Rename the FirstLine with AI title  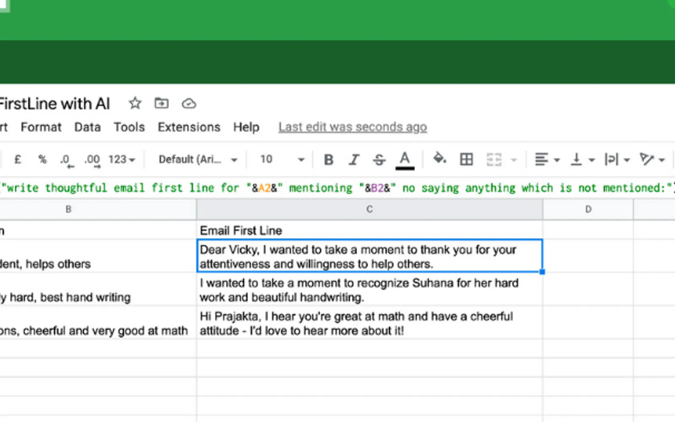pyautogui.click(x=55, y=104)
